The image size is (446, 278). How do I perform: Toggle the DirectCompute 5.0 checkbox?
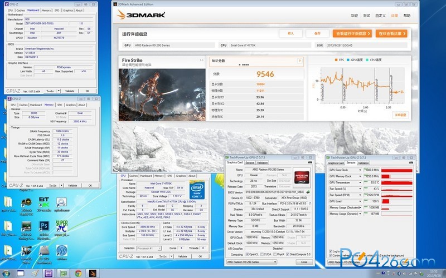point(288,255)
